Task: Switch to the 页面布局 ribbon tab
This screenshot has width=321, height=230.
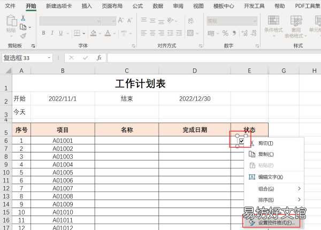Action: click(112, 6)
